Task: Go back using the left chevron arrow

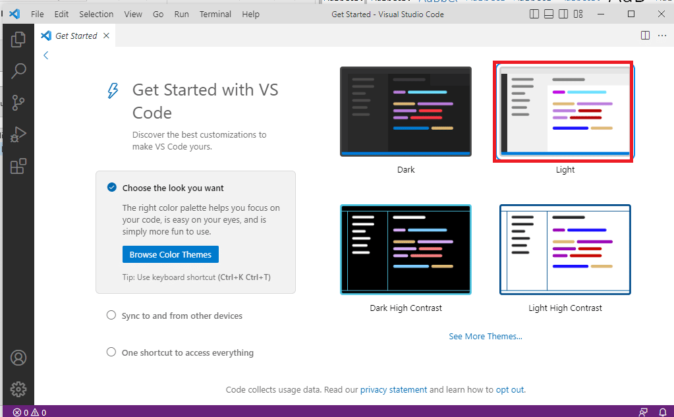Action: pos(46,55)
